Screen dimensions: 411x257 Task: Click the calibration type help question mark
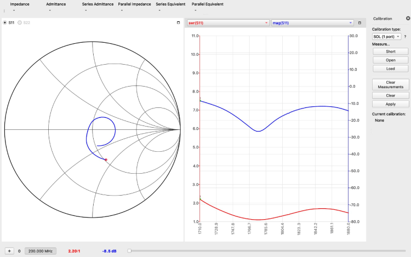pyautogui.click(x=405, y=36)
